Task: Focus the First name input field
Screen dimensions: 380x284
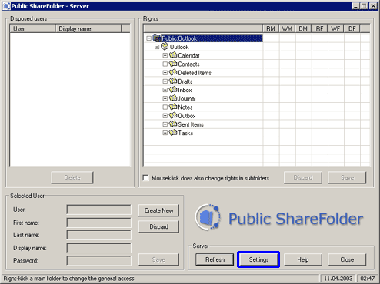Action: coord(99,223)
